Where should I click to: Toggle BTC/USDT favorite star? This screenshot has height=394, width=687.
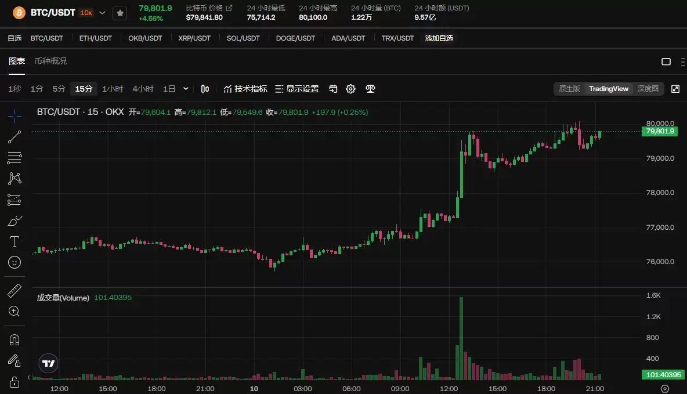click(120, 12)
